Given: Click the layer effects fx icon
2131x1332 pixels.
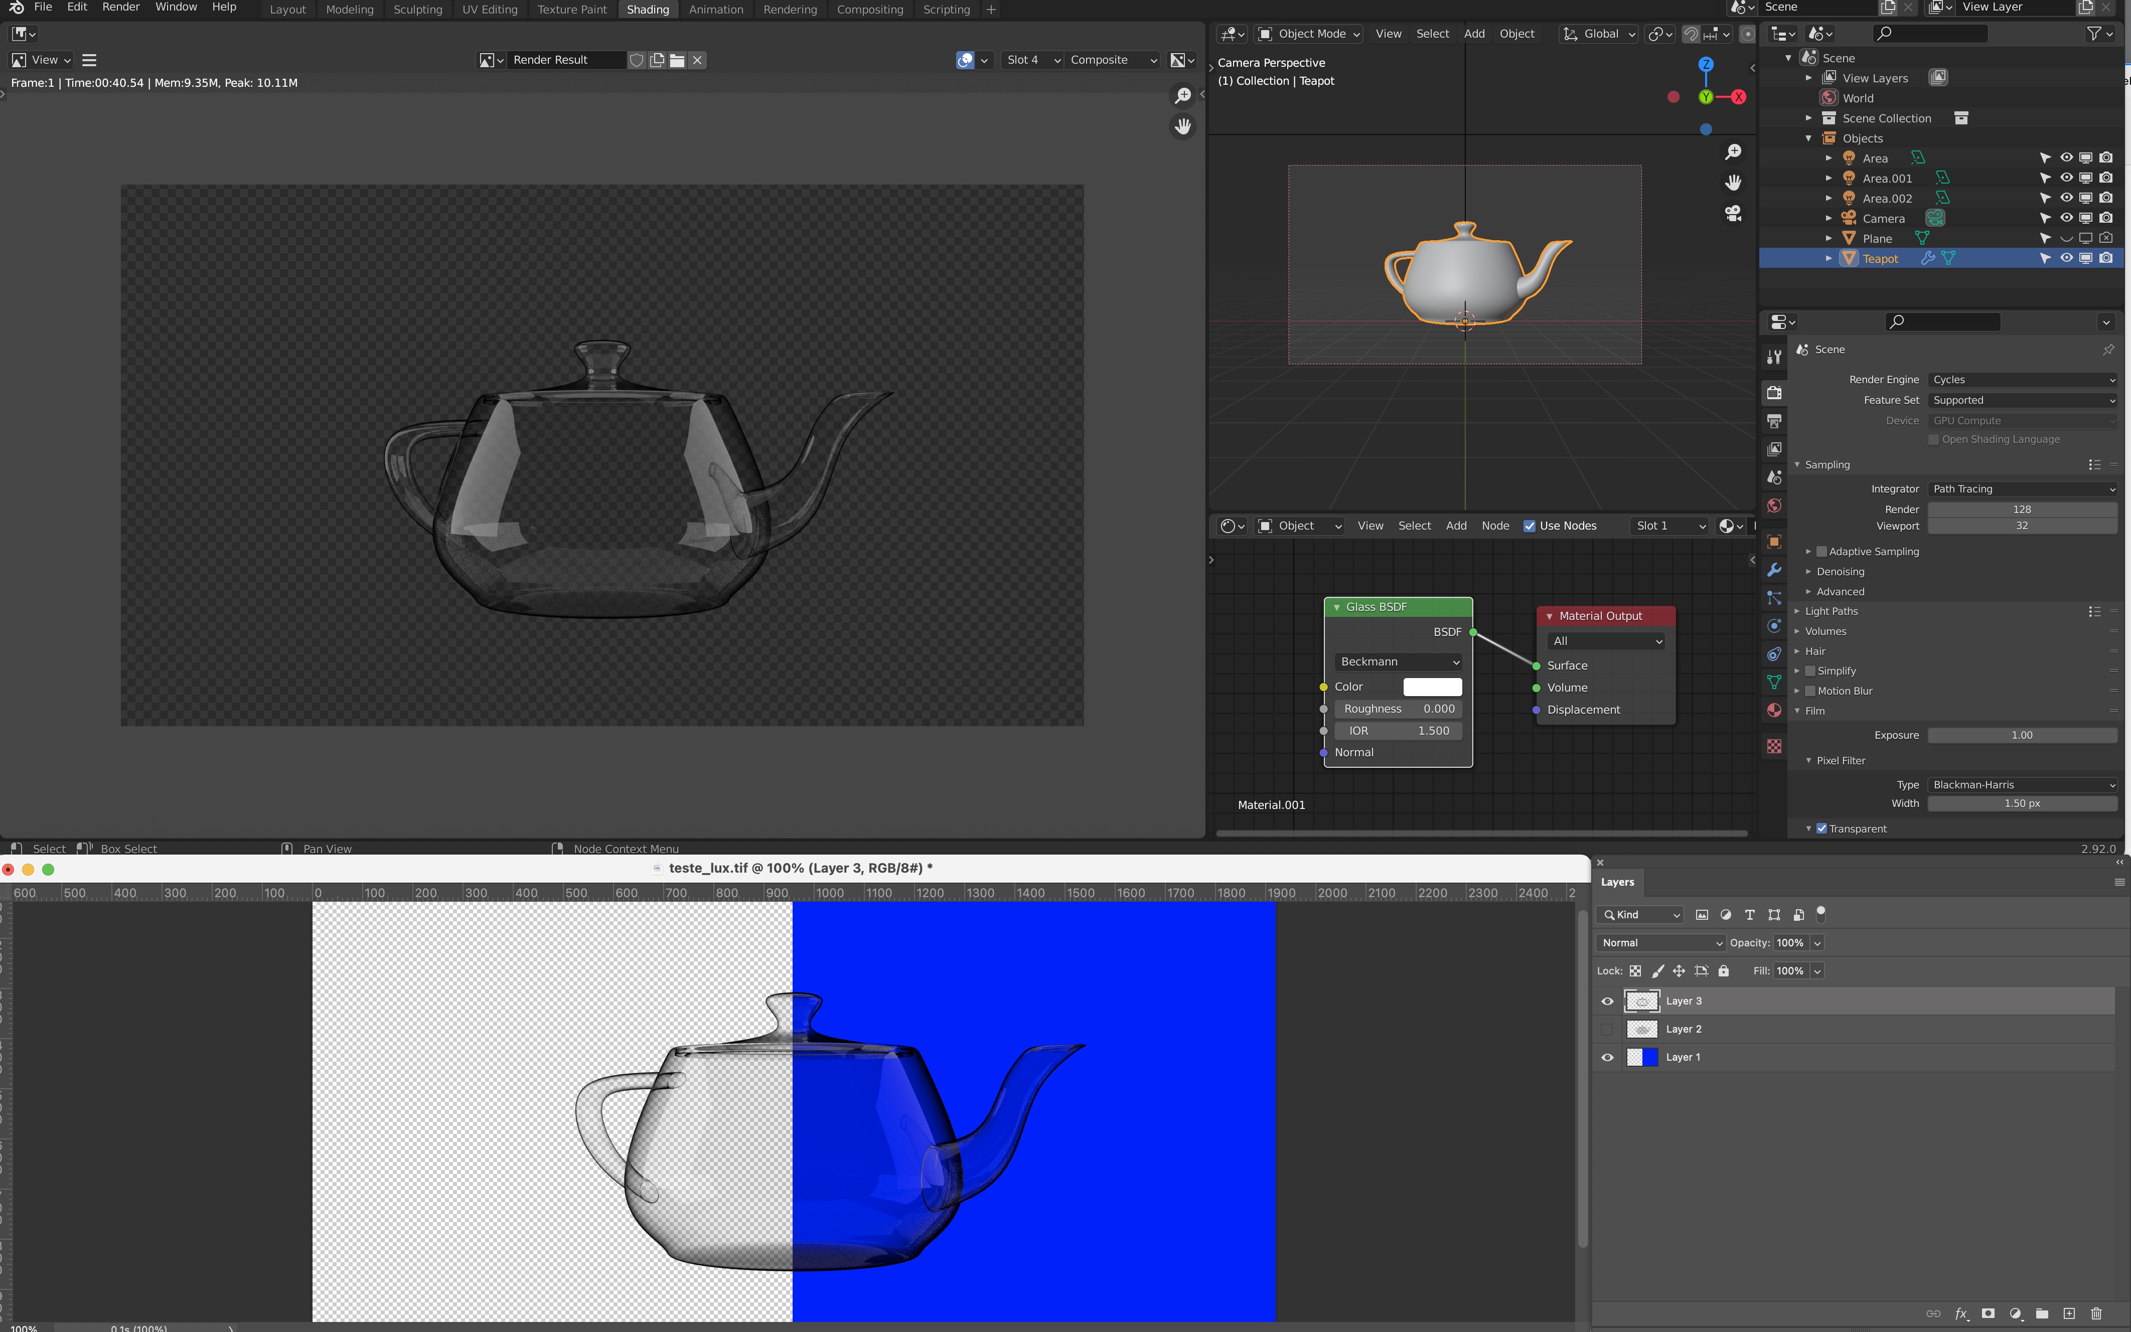Looking at the screenshot, I should pyautogui.click(x=1961, y=1313).
